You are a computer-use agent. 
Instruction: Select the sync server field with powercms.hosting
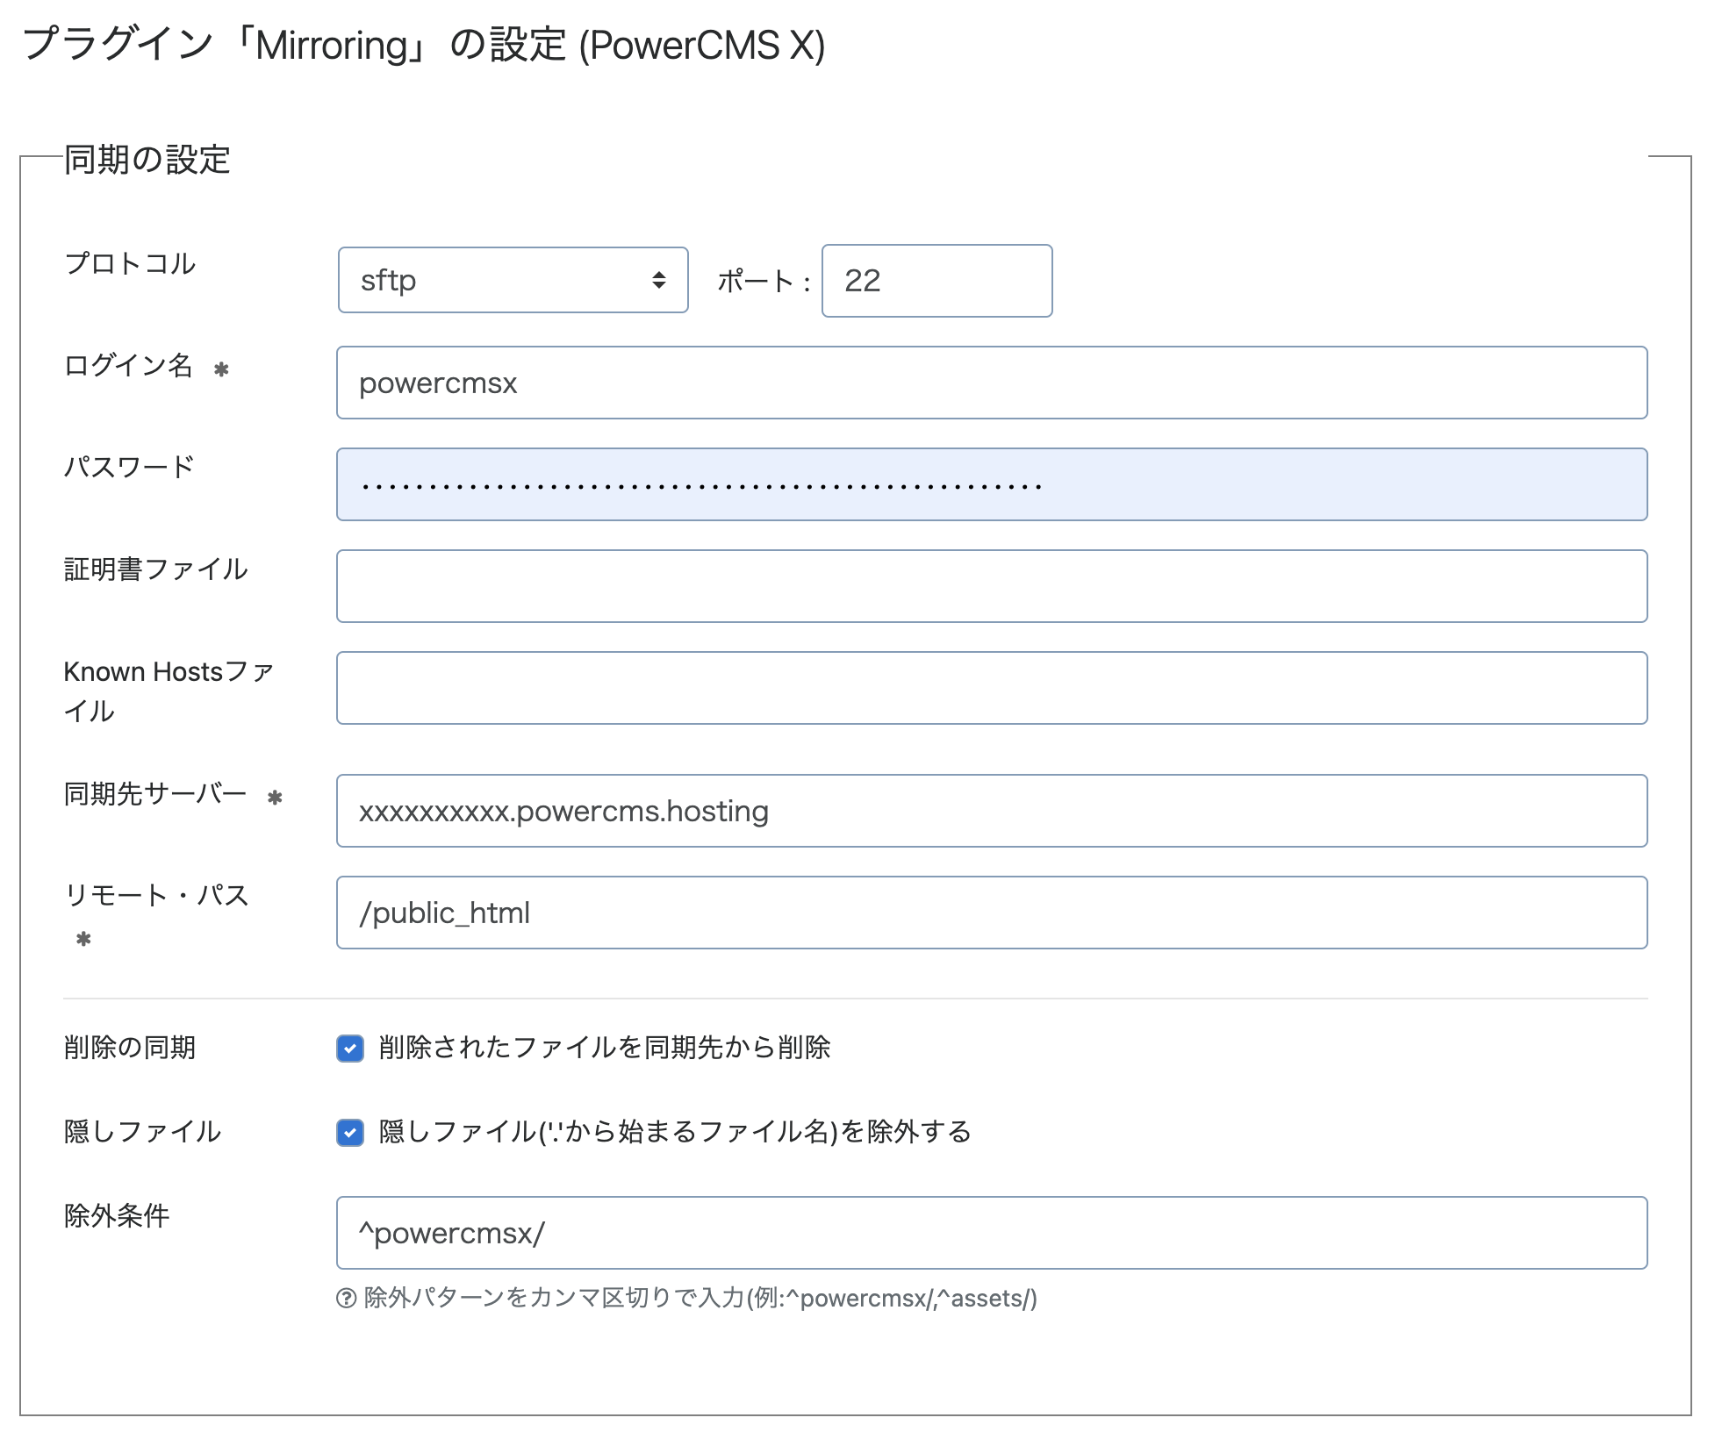(x=990, y=811)
